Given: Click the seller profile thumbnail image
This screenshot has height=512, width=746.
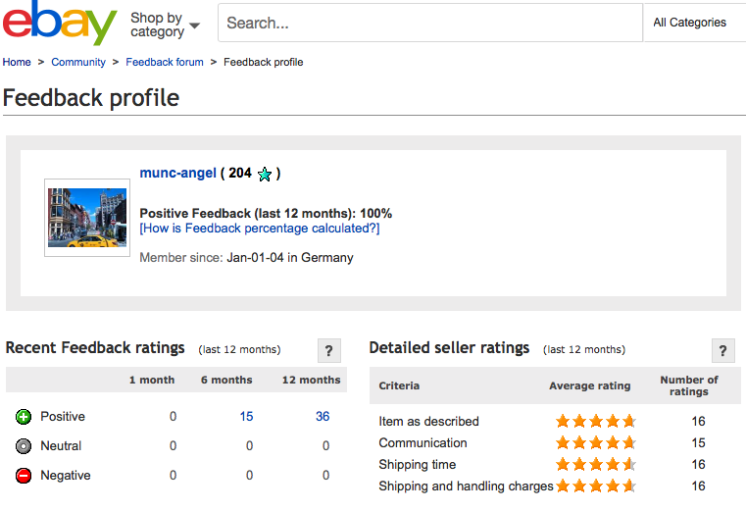Looking at the screenshot, I should pos(87,218).
